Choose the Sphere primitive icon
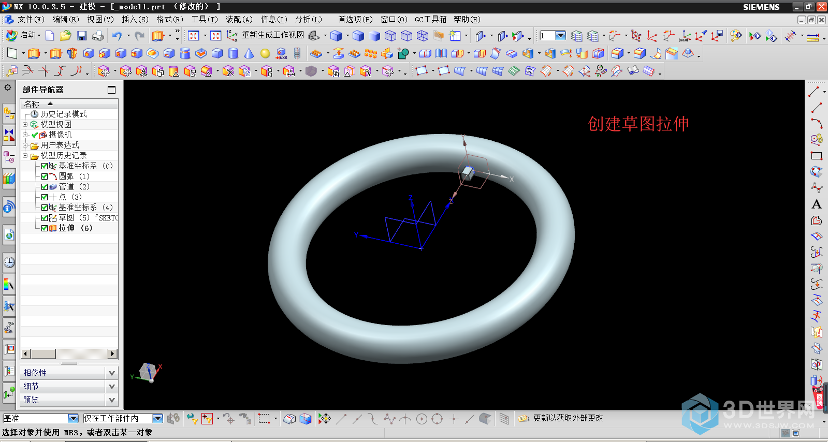Image resolution: width=828 pixels, height=442 pixels. (265, 53)
